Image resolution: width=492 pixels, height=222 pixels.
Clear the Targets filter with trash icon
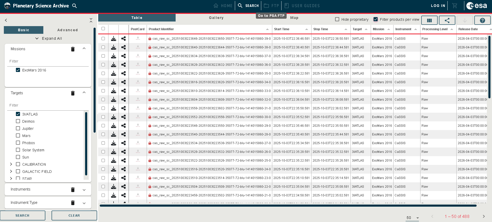(x=73, y=93)
